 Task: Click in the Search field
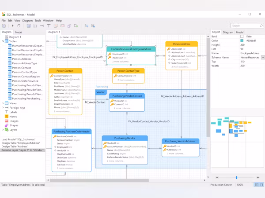pyautogui.click(x=245, y=26)
